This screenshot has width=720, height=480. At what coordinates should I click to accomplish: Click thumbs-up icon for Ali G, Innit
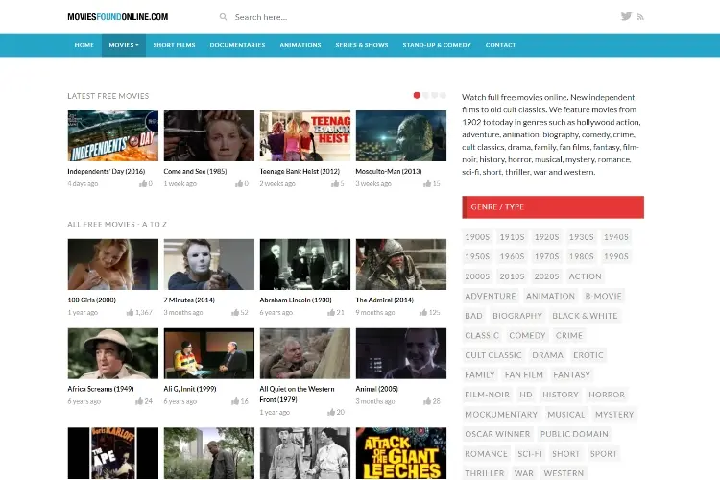[x=235, y=401]
